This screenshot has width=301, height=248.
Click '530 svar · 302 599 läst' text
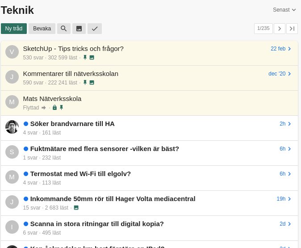point(50,58)
